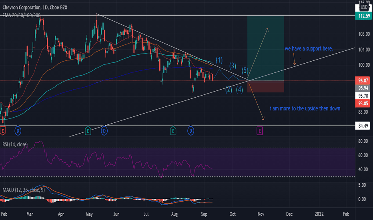Click the May label on time axis
Viewport: 373px width, 220px height.
coord(89,214)
